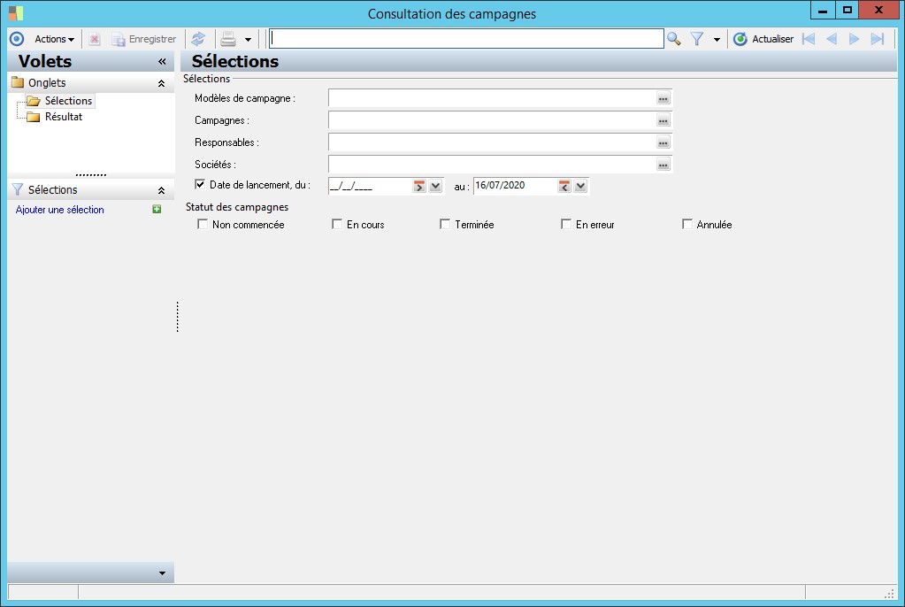Screen dimensions: 905x607
Task: Click the application icon in title bar
Action: pyautogui.click(x=16, y=12)
